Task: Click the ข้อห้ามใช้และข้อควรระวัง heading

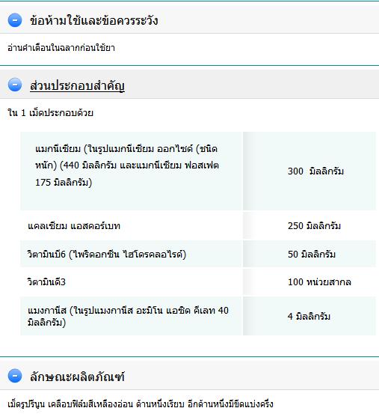Action: [93, 20]
